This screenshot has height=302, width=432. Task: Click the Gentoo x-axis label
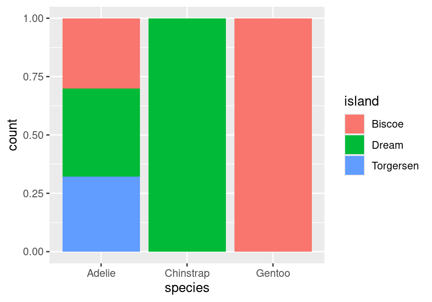point(273,273)
